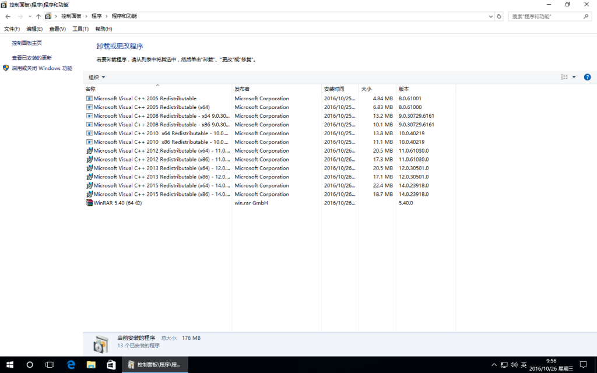This screenshot has height=373, width=597.
Task: Open recent locations dropdown arrow
Action: (30, 16)
